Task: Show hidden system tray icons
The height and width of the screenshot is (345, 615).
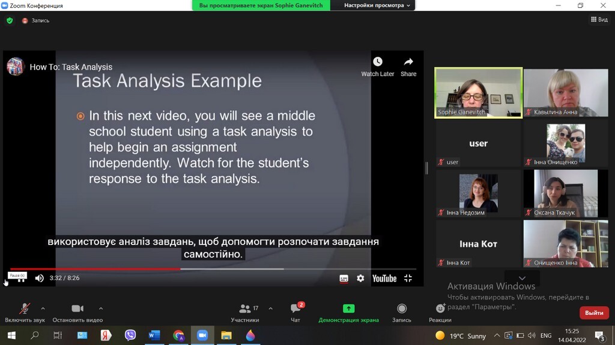Action: tap(497, 335)
